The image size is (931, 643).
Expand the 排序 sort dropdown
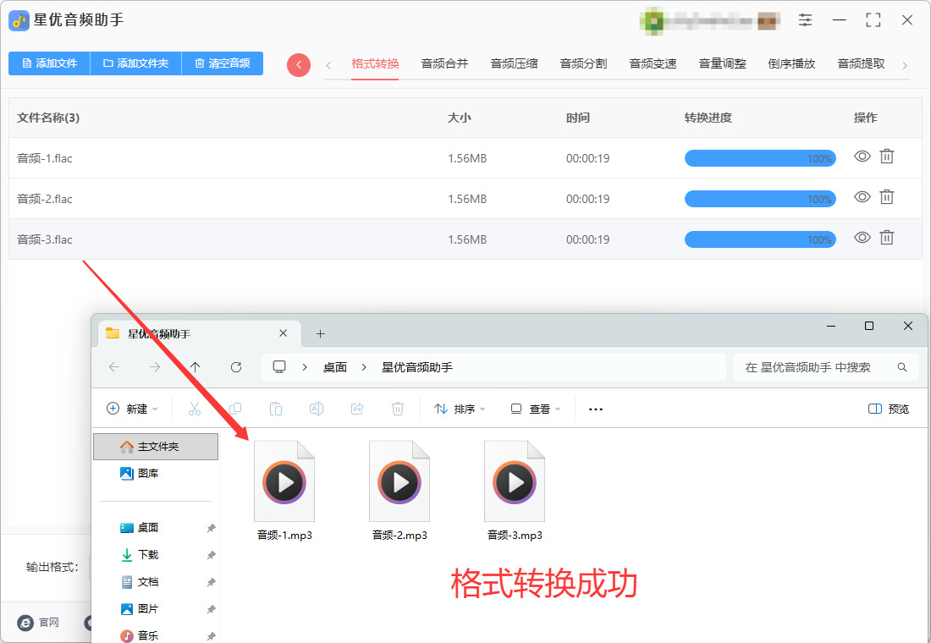coord(460,409)
